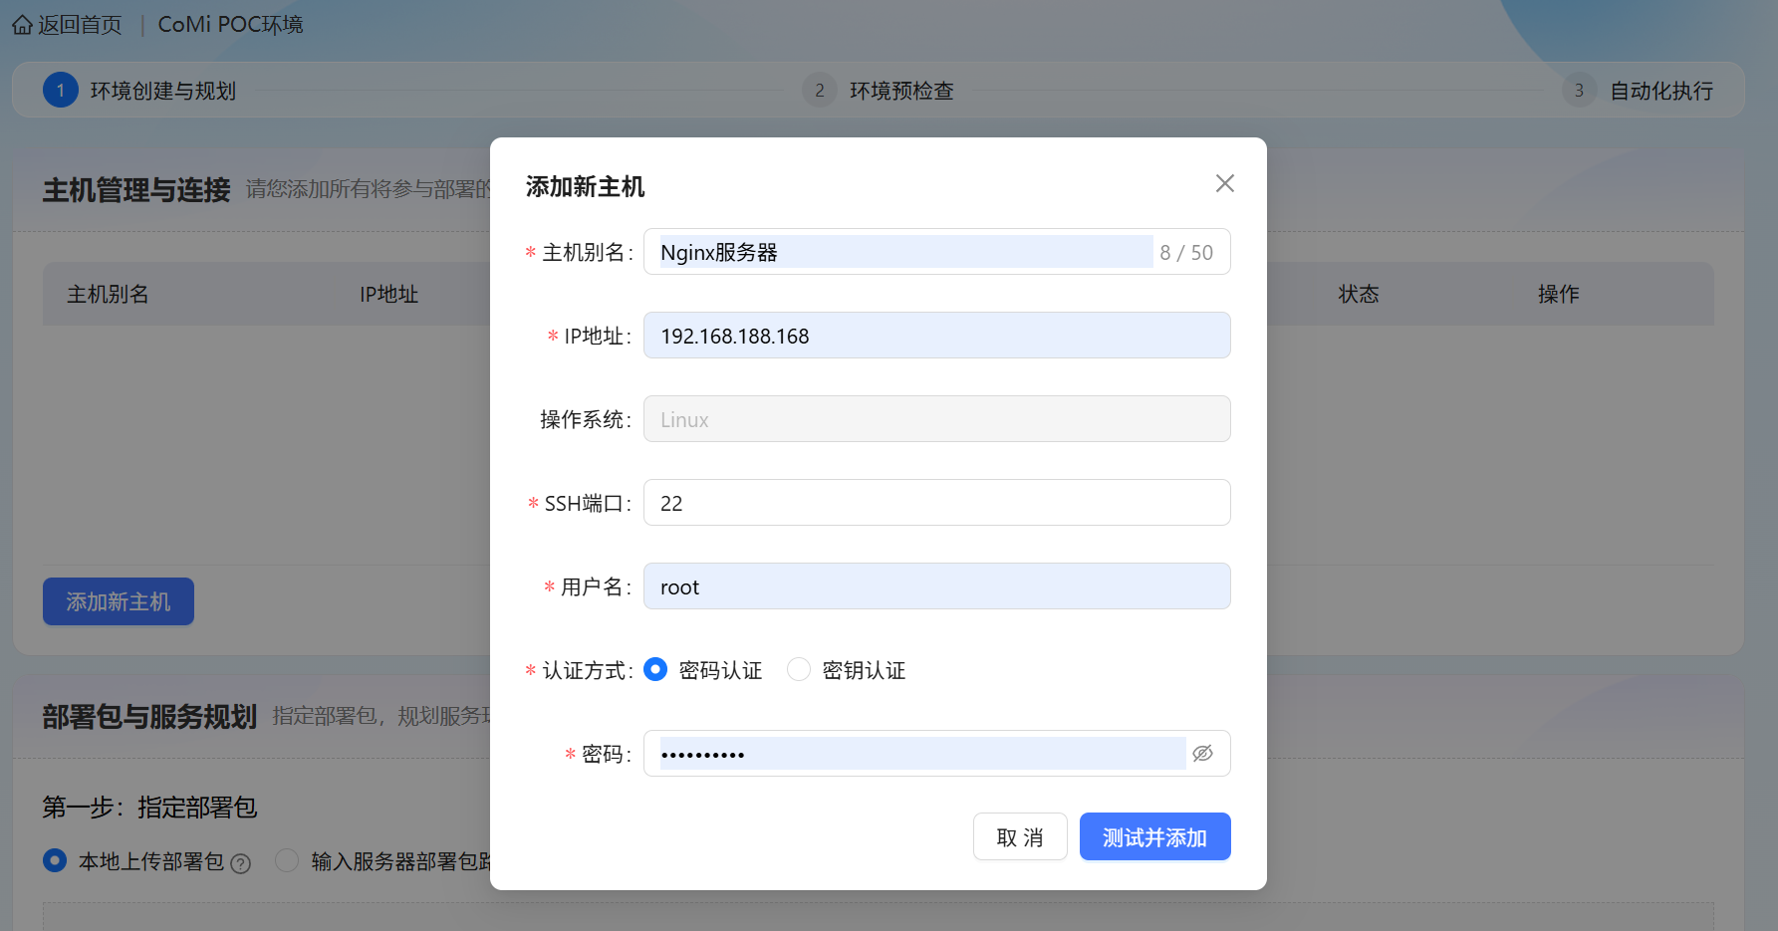Click the step 1 circle icon
Screen dimensions: 1778x931
click(61, 91)
